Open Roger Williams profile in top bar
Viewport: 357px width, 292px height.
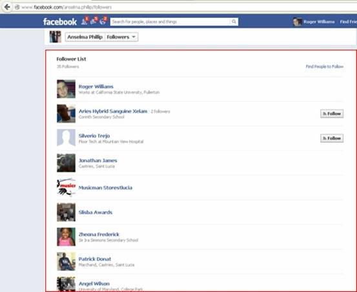click(319, 22)
